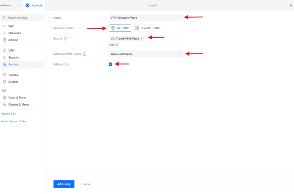
Task: Click the Search Settings field
Action: click(23, 18)
